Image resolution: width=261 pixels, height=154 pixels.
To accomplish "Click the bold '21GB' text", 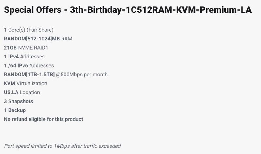I will click(10, 48).
